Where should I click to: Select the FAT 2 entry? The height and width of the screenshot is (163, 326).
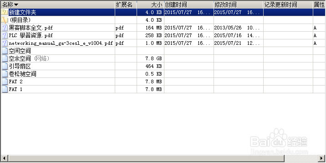point(15,81)
